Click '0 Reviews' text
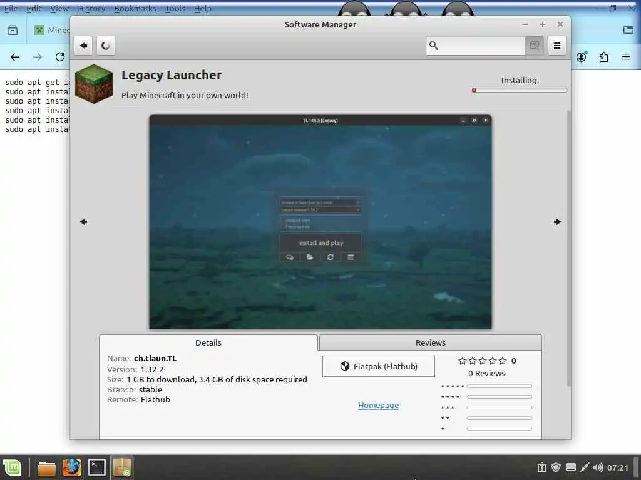The image size is (641, 480). [486, 373]
